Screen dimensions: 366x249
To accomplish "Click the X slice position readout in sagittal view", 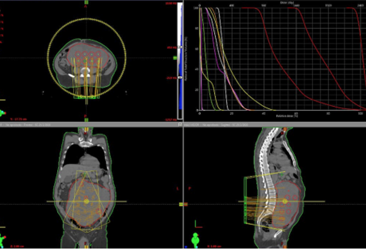I will coord(214,246).
